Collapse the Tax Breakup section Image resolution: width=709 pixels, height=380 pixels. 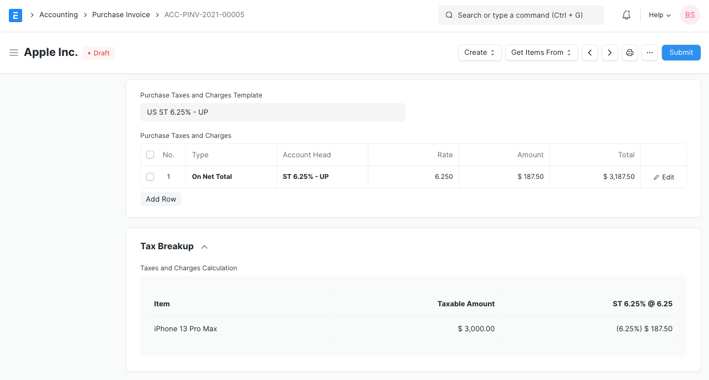[204, 247]
